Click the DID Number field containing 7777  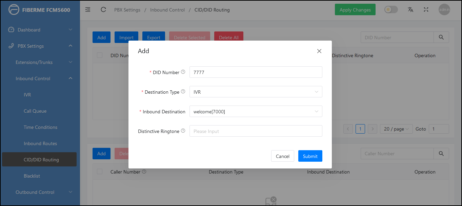256,72
